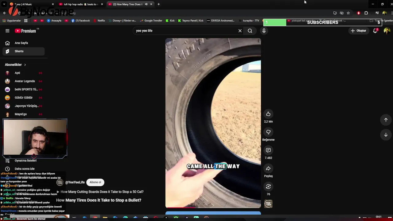Click the crossed-eye icon in address bar
The image size is (393, 221).
point(341,13)
